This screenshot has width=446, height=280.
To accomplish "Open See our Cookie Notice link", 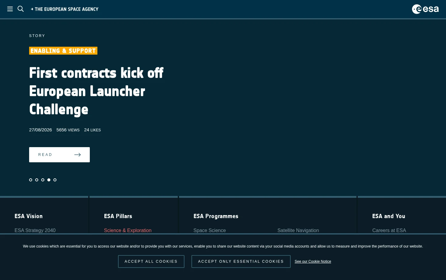I will (313, 261).
